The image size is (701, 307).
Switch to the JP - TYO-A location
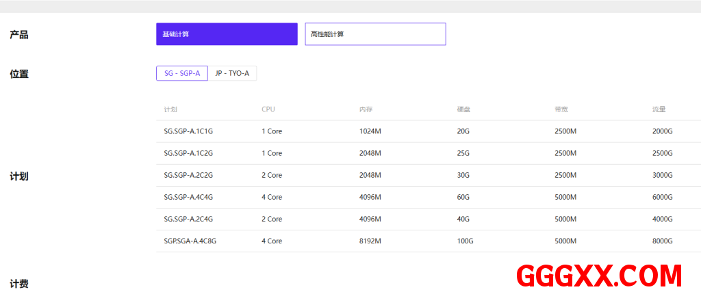pos(232,73)
